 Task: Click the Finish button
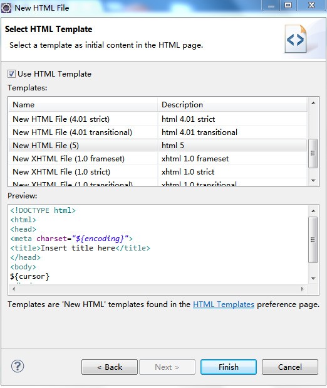(x=229, y=367)
